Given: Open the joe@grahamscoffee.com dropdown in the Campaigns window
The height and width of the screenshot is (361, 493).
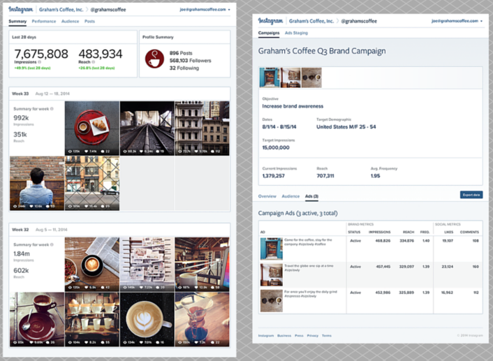Looking at the screenshot, I should (x=457, y=21).
